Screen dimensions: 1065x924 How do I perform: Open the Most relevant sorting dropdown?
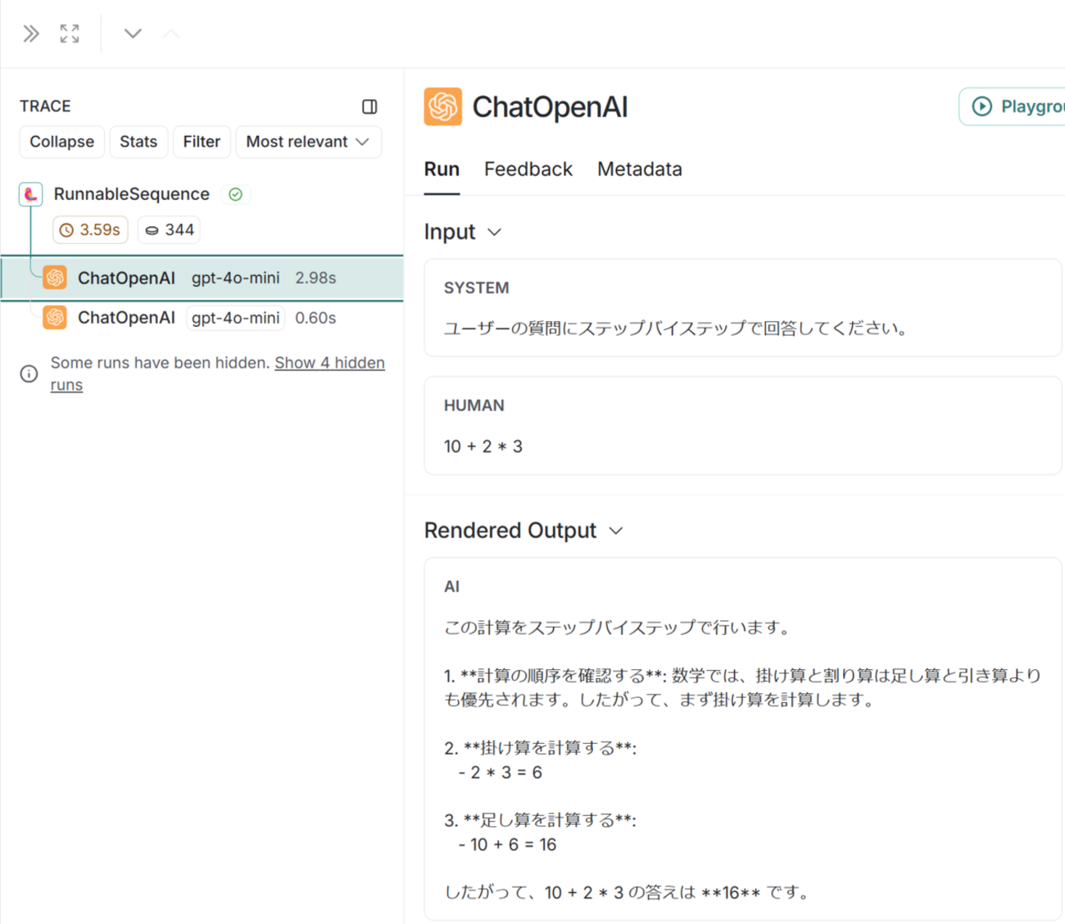308,142
